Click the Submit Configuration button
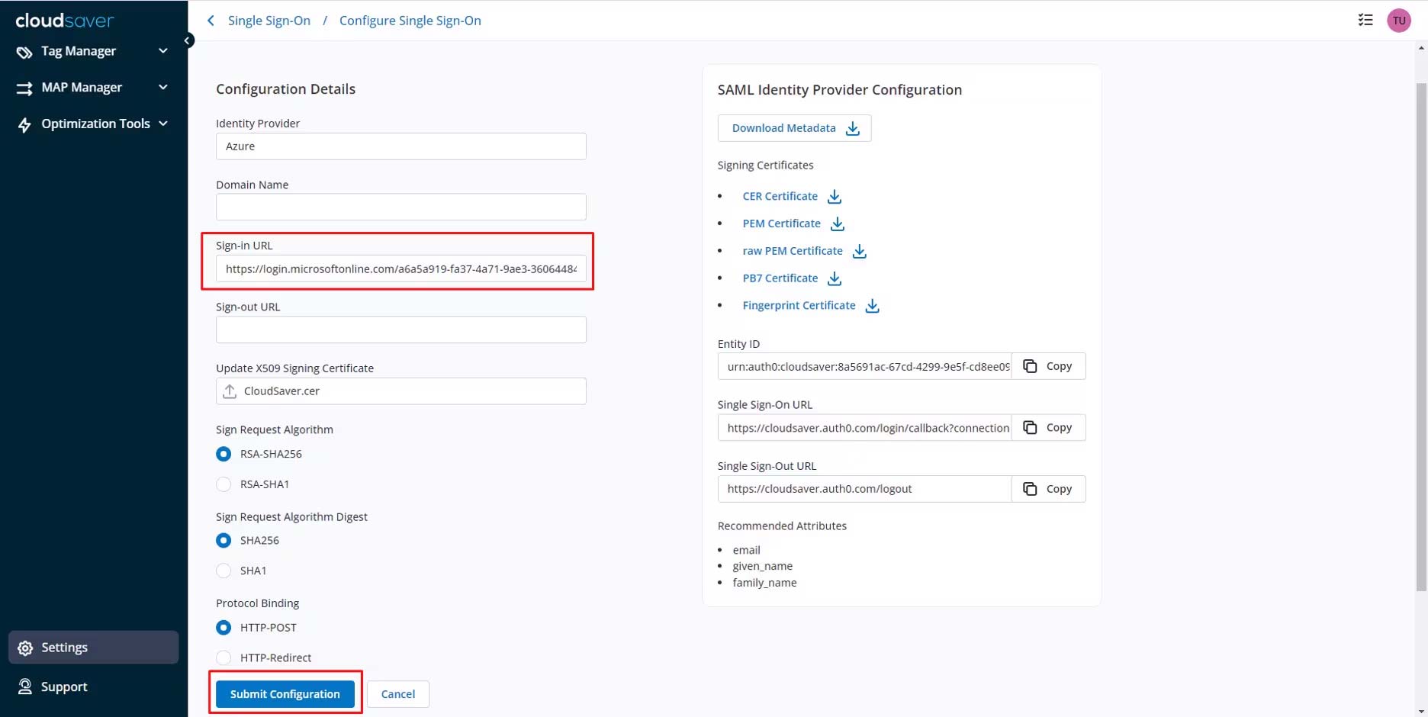Image resolution: width=1428 pixels, height=717 pixels. click(285, 694)
